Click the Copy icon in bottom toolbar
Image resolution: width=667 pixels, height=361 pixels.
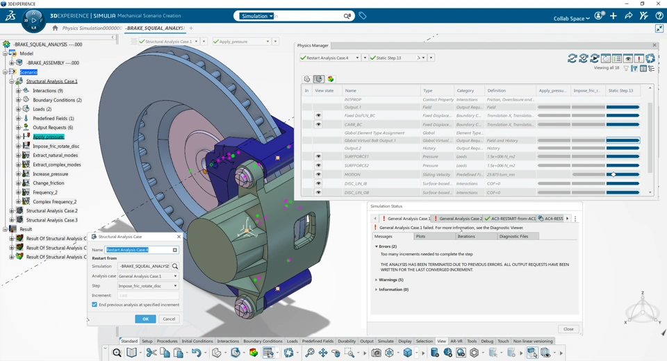click(165, 353)
